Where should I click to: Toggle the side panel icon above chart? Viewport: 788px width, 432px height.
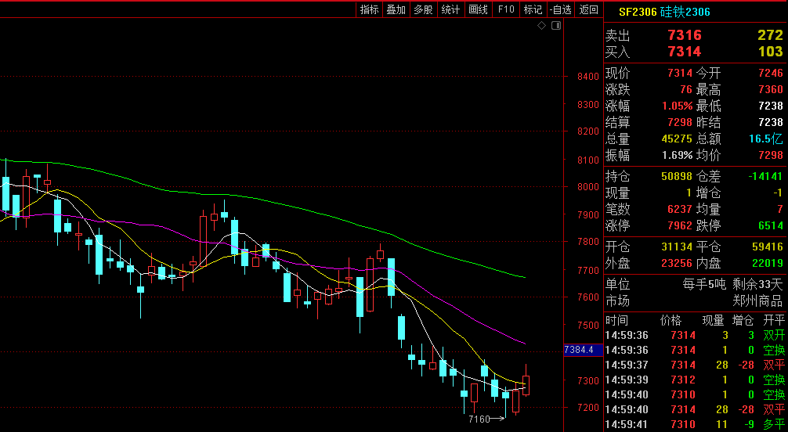(x=556, y=26)
